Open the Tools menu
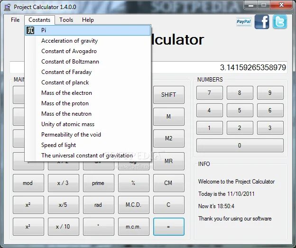 click(66, 20)
